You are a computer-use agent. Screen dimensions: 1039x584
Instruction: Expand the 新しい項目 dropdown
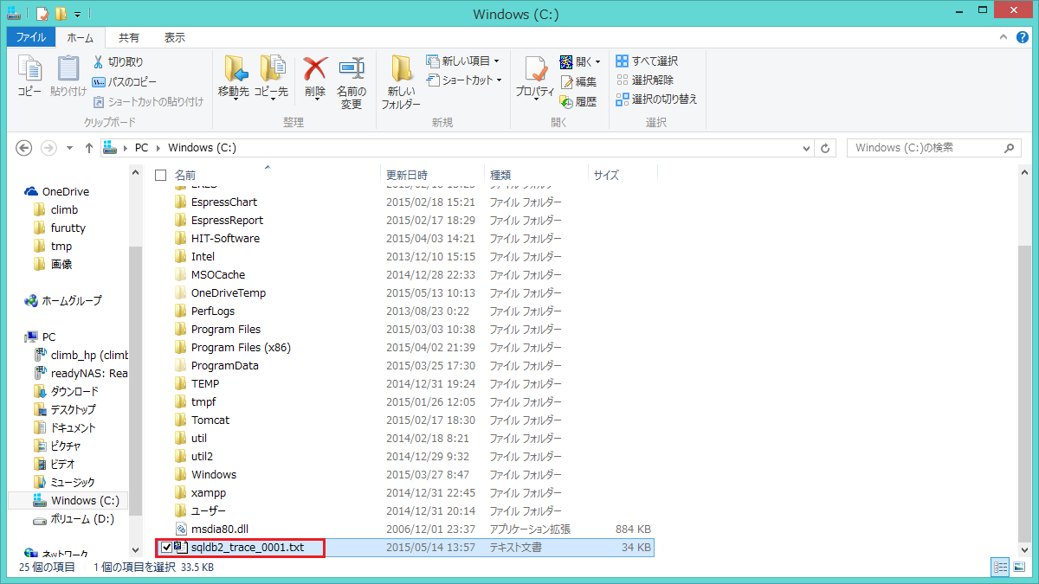pos(496,61)
